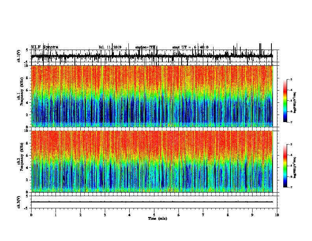Screen dimensions: 312x241
Task: Click the "Time (min)" axis label
Action: coord(158,219)
